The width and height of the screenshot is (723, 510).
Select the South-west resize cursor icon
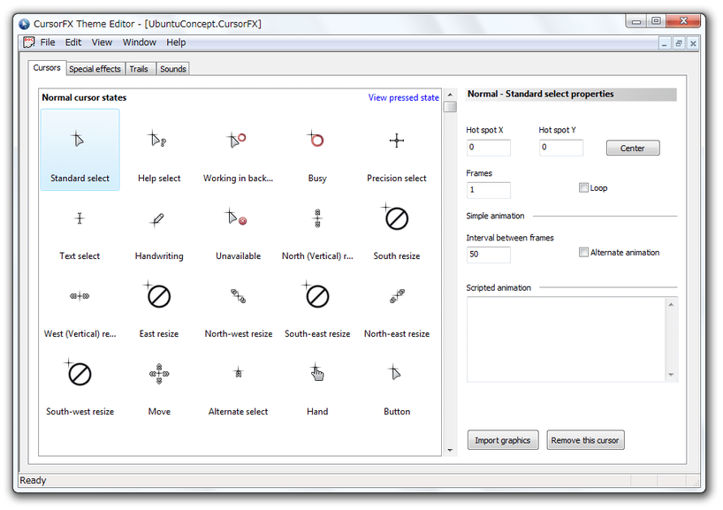coord(78,371)
